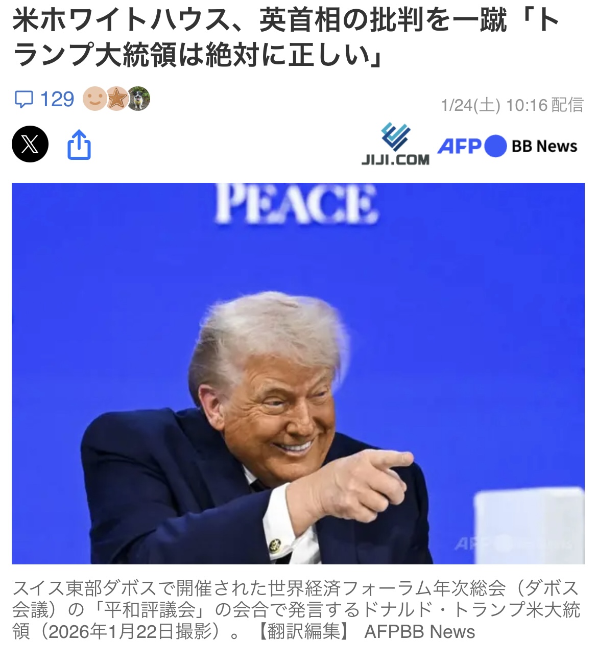Viewport: 597px width, 665px height.
Task: Open the blue share sheet icon
Action: pyautogui.click(x=79, y=145)
